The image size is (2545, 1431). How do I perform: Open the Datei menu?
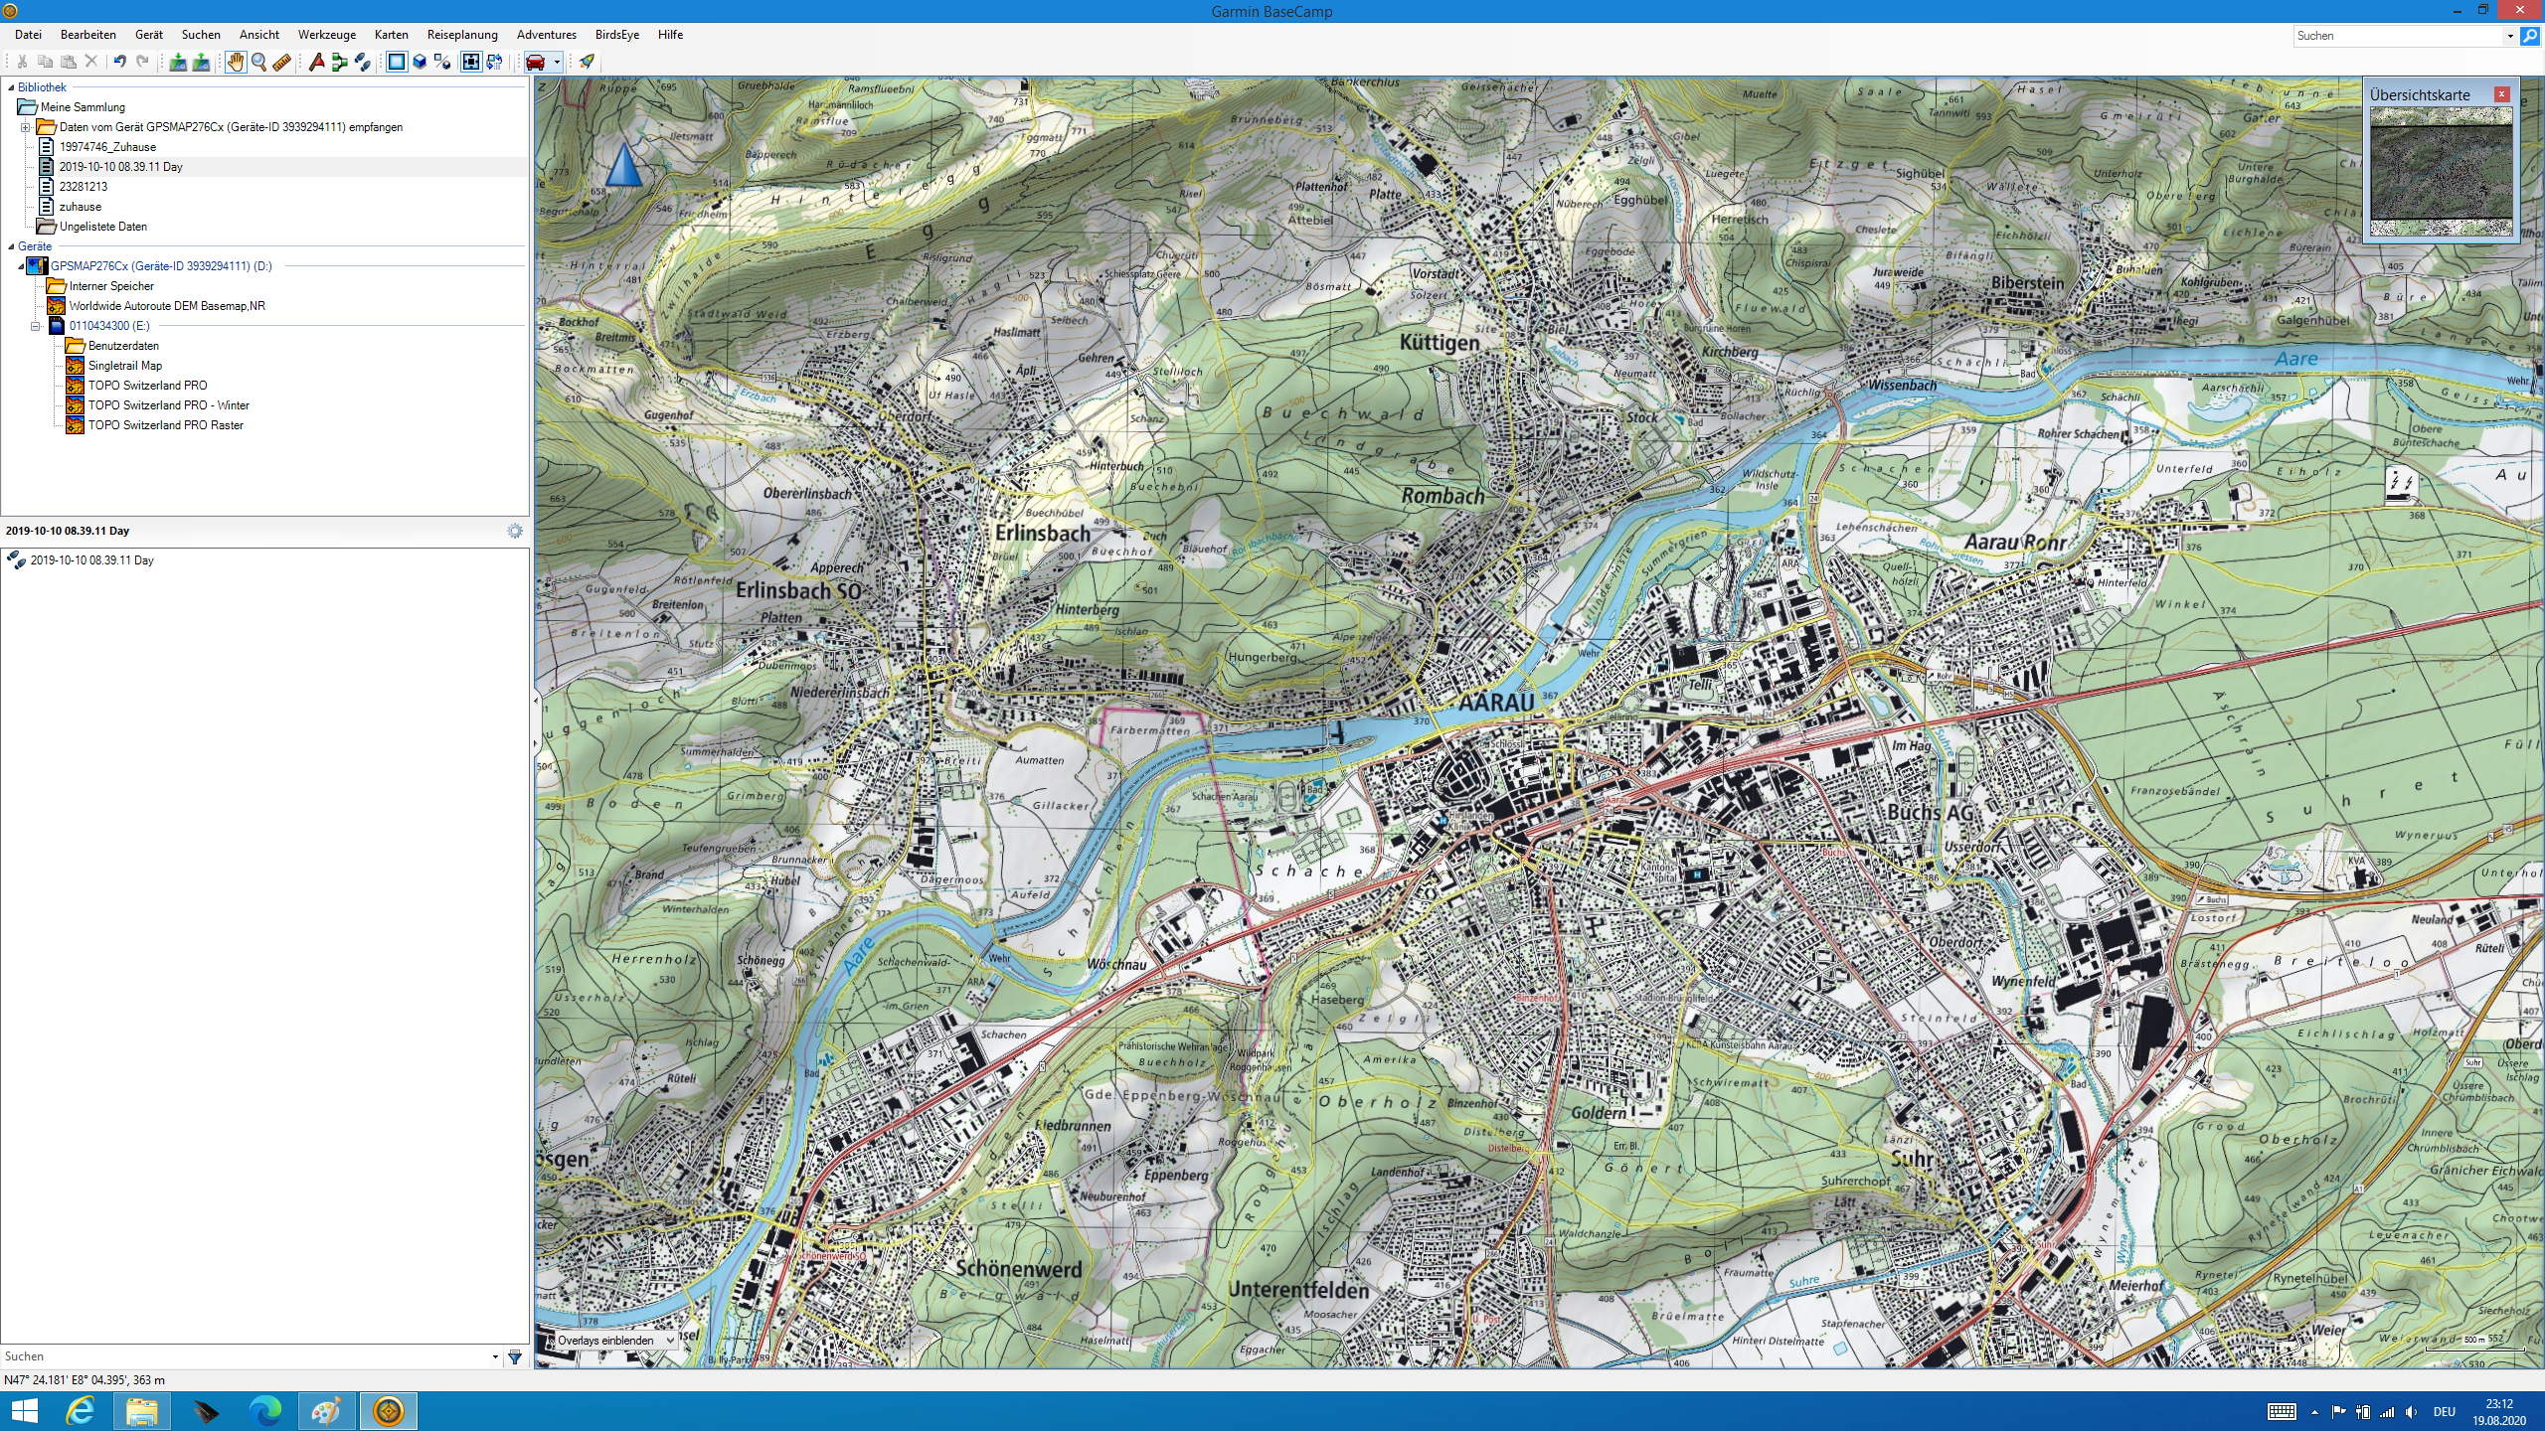click(28, 35)
